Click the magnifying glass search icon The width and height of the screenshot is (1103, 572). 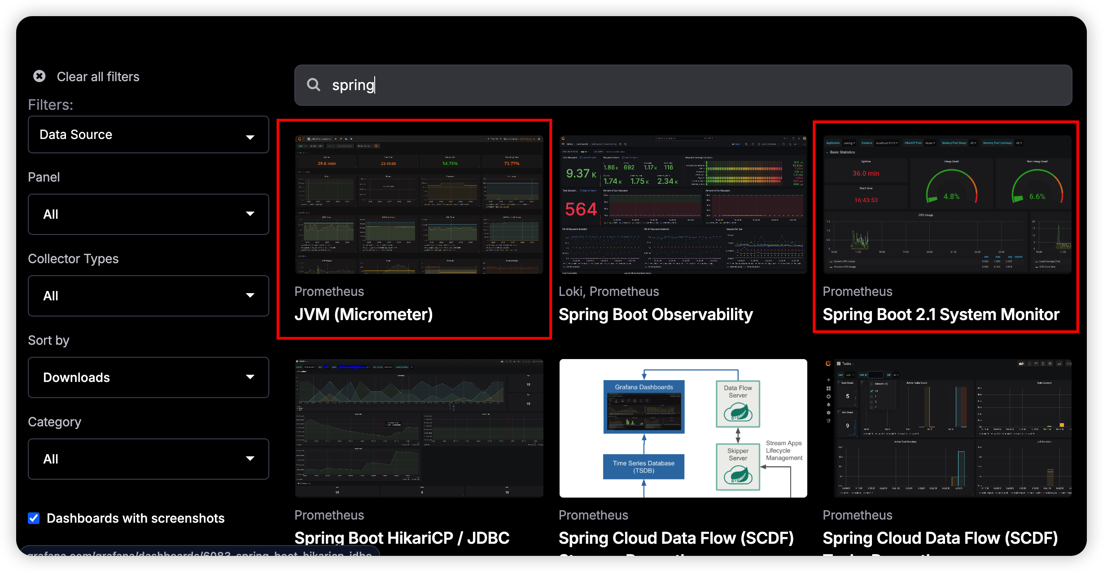[313, 85]
